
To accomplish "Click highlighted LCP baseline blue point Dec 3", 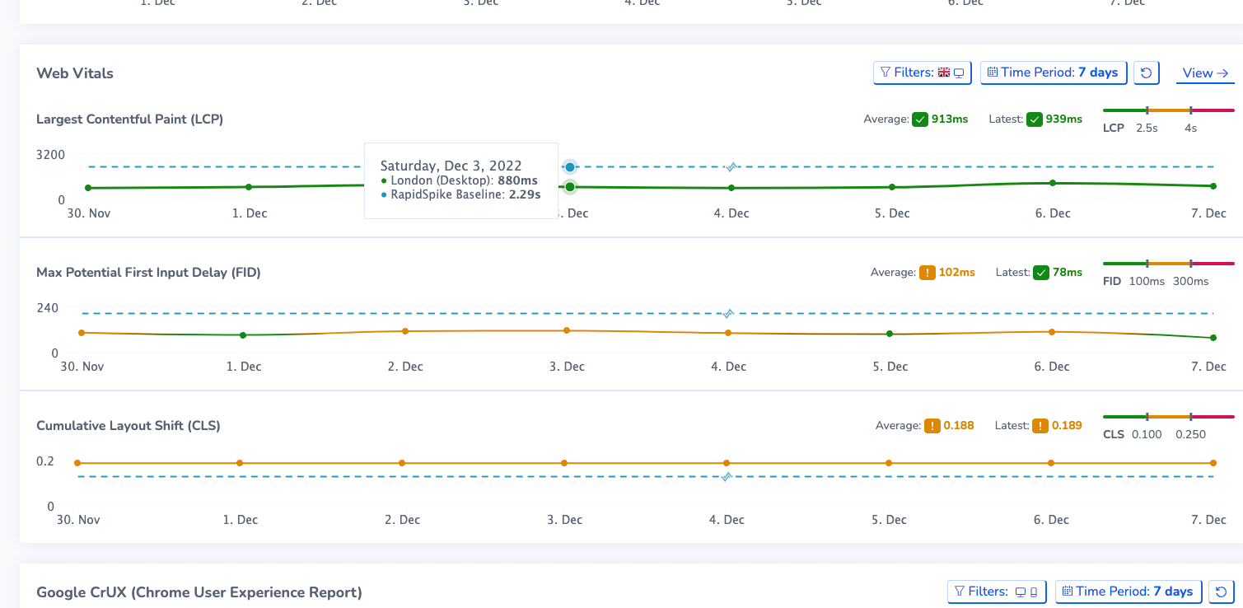I will 570,167.
